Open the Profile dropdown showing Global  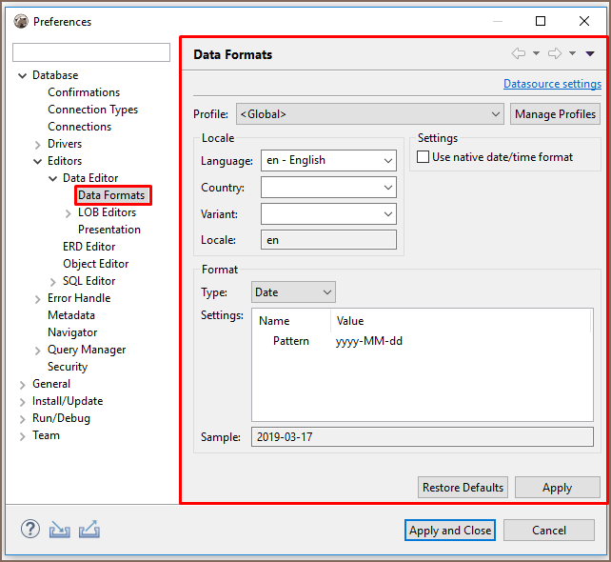tap(370, 114)
